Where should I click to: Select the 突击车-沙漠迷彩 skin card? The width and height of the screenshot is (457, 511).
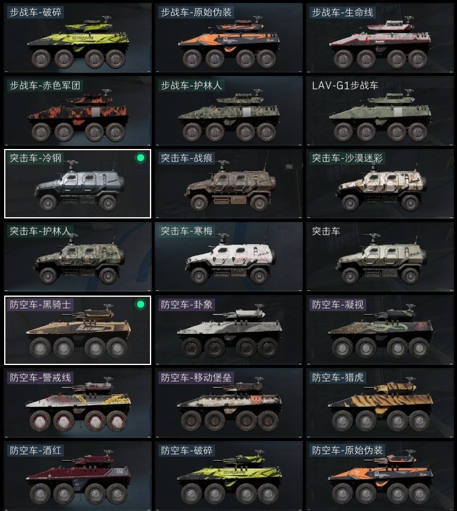click(x=380, y=184)
